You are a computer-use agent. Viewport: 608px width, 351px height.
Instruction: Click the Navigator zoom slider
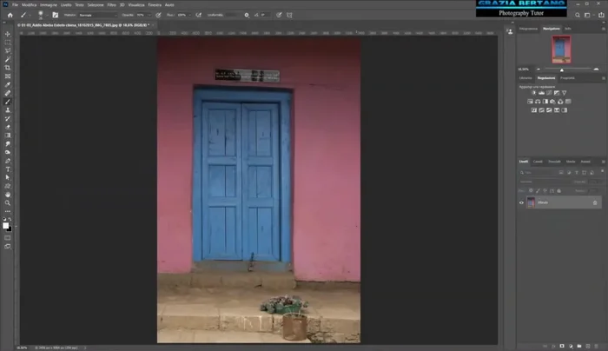click(x=560, y=69)
